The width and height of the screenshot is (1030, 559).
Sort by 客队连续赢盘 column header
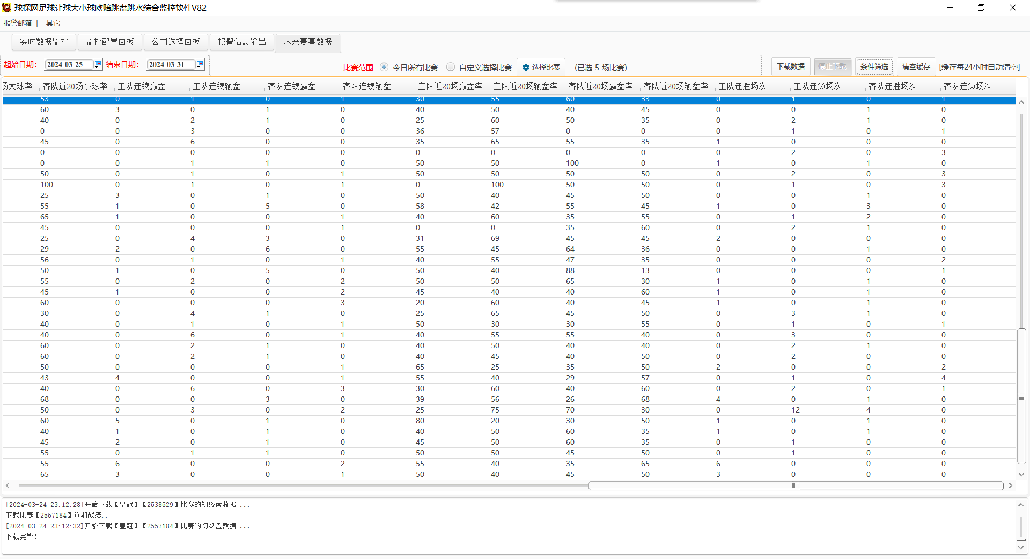(x=302, y=86)
